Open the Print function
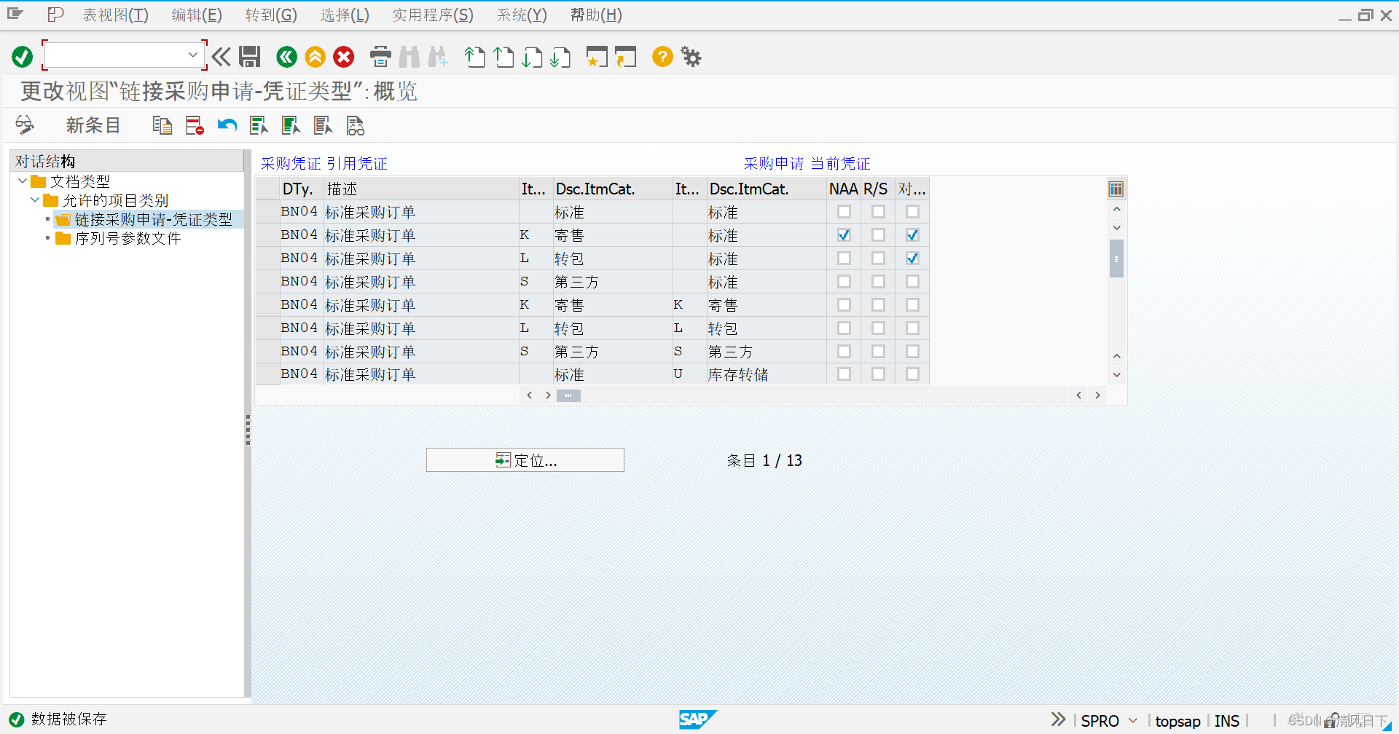Viewport: 1399px width, 734px height. 380,57
